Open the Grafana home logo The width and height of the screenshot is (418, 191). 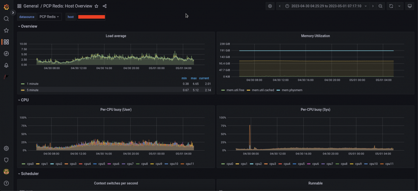(6, 6)
